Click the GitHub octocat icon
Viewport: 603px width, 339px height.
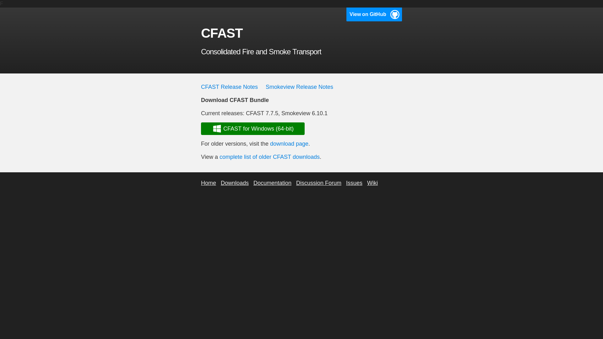[x=395, y=14]
